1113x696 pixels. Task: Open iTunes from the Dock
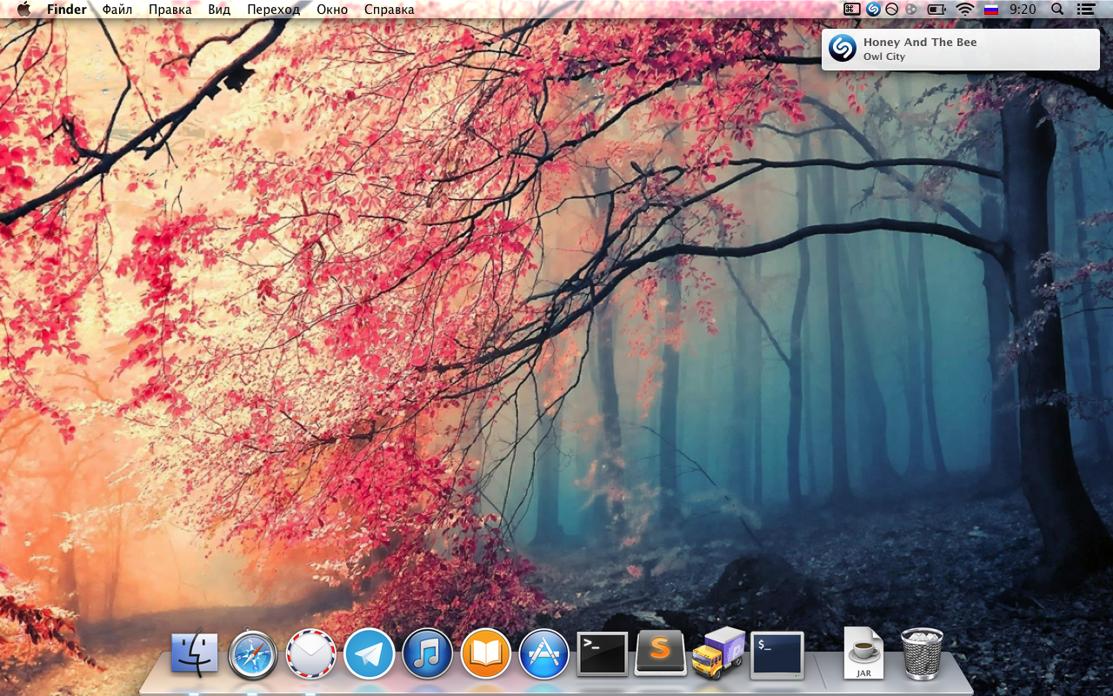[x=428, y=654]
